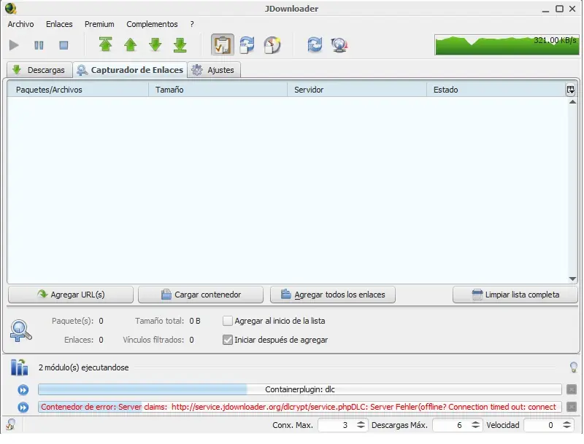Sort by Estado column header
The image size is (584, 444).
click(x=496, y=90)
